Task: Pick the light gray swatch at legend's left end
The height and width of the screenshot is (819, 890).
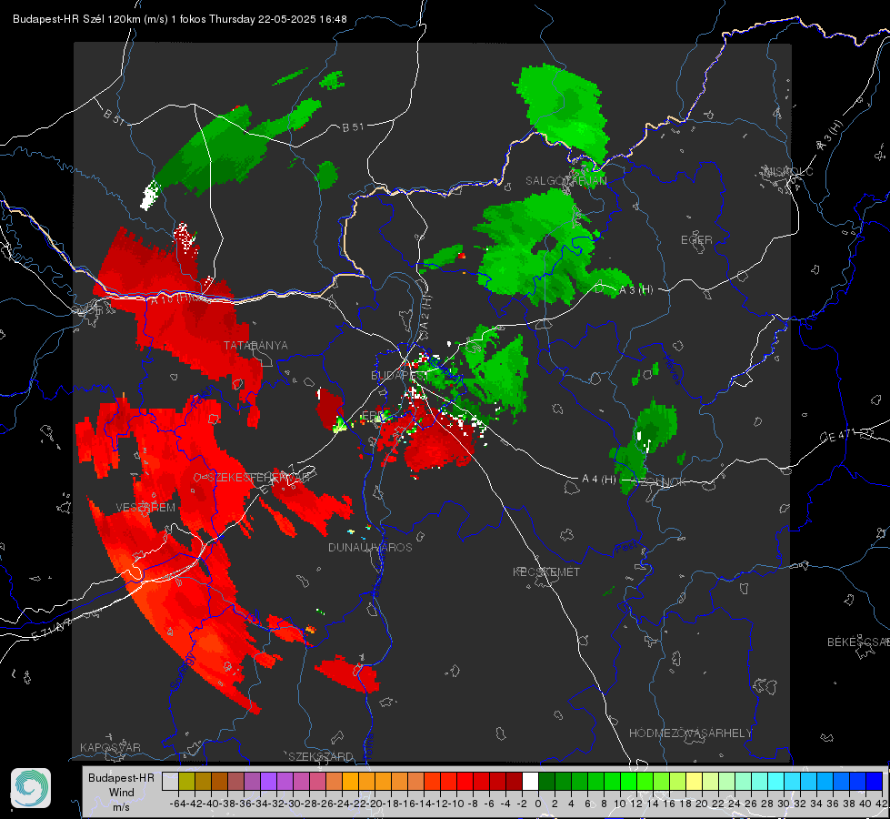Action: (x=170, y=781)
